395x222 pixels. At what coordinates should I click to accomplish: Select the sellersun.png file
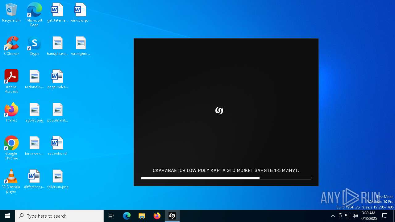[x=57, y=179]
